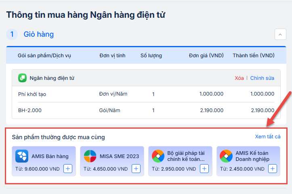This screenshot has height=194, width=292.
Task: Add MISA SME 2023 with plus button
Action: coord(136,169)
